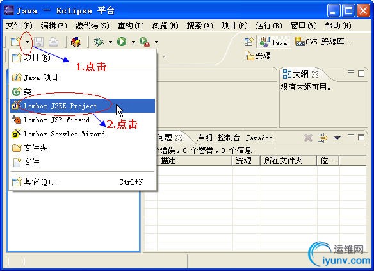374x271 pixels.
Task: Open the 帮助(H) menu
Action: point(338,25)
